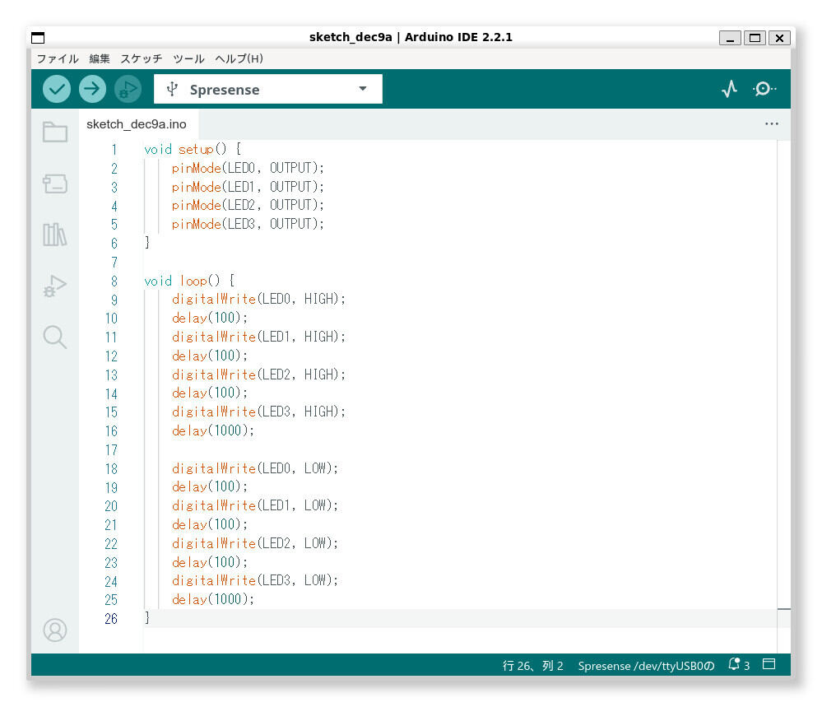
Task: Click the digitalWrite(LED1, LOW) line
Action: pos(255,506)
